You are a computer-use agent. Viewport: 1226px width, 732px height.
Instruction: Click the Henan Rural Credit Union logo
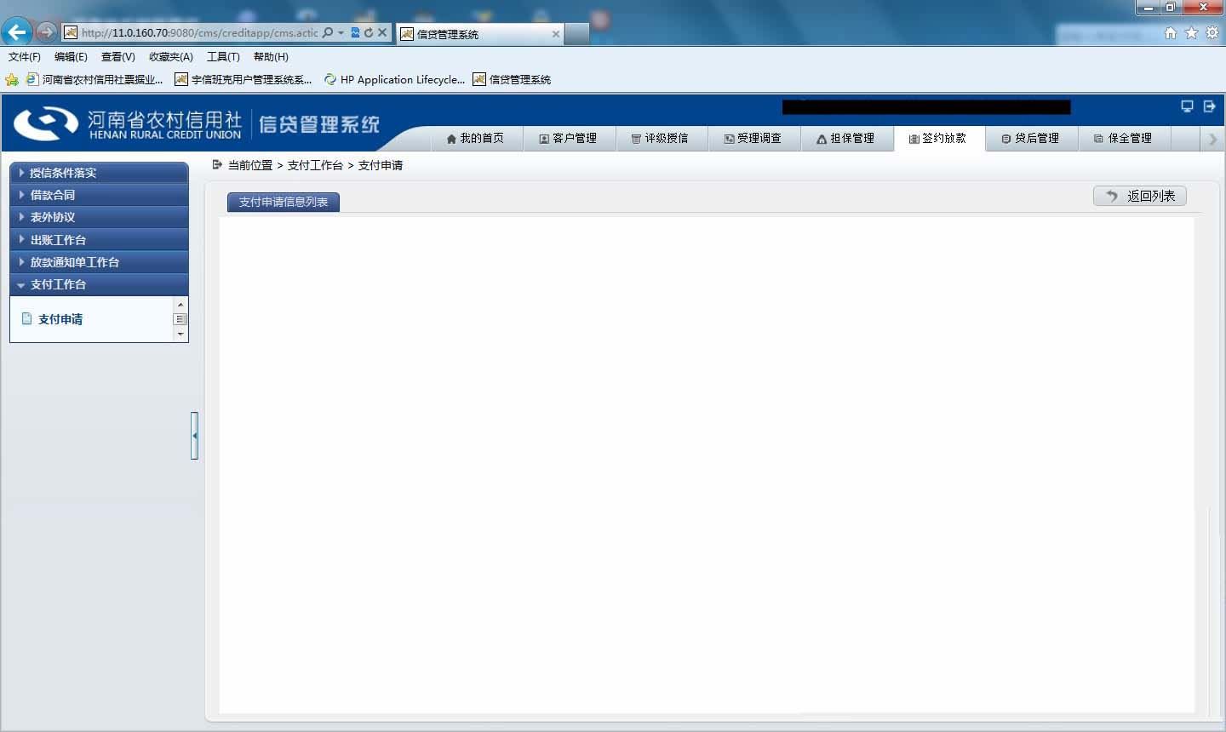128,124
